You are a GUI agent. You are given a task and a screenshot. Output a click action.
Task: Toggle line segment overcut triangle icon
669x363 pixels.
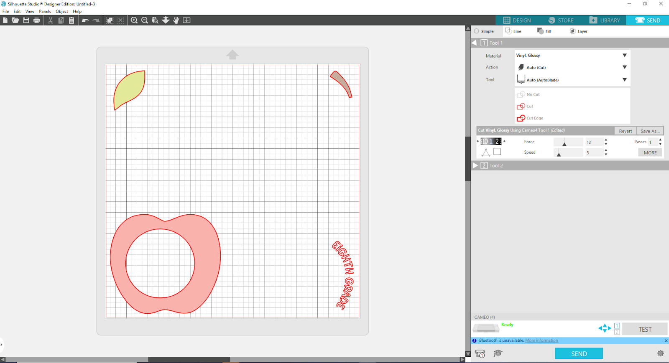(x=485, y=152)
